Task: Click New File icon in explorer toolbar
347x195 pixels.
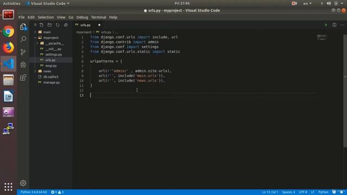Action: 41,25
